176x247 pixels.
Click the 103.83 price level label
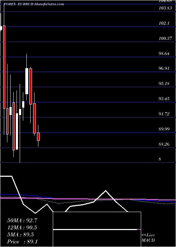pos(165,8)
